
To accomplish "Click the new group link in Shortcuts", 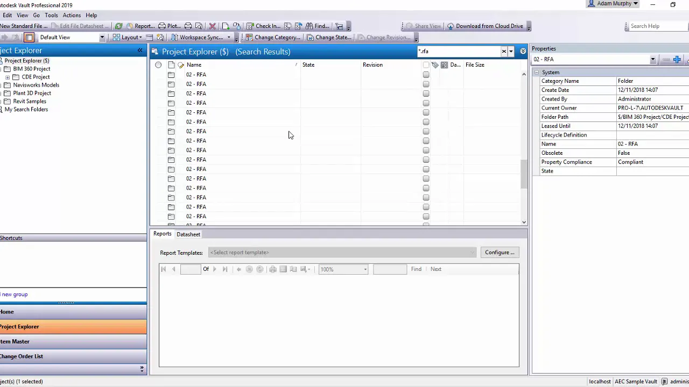I will (x=14, y=295).
